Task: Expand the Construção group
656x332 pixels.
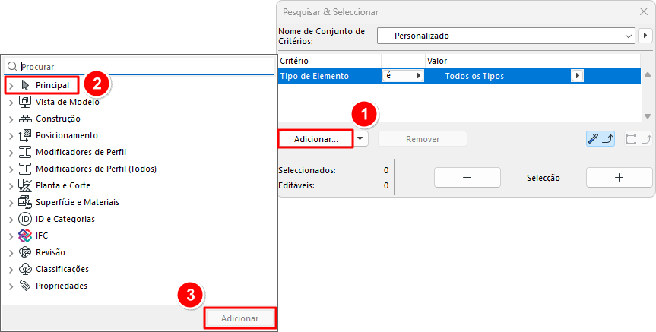Action: tap(11, 119)
